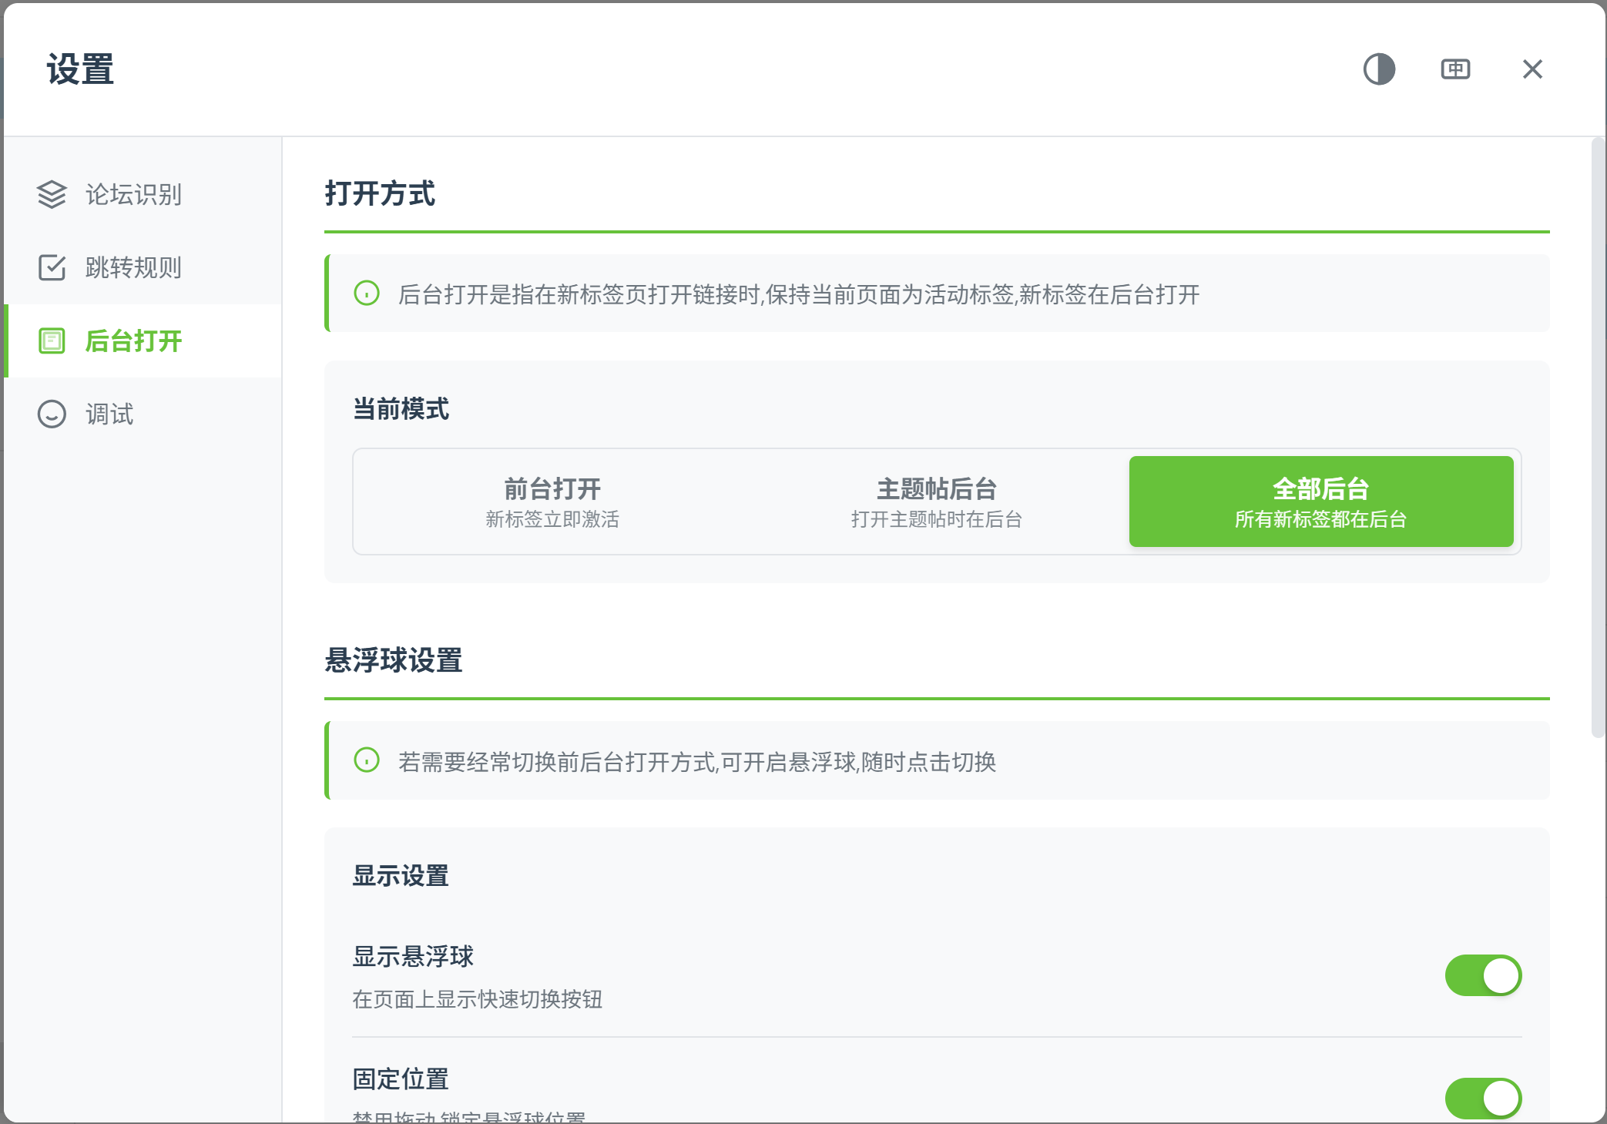Select the 全部后台 mode button
1607x1124 pixels.
coord(1321,502)
